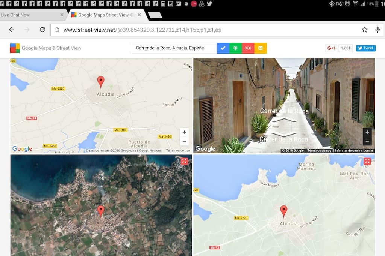This screenshot has height=256, width=385.
Task: Click the red pin on the satellite map
Action: 101,211
